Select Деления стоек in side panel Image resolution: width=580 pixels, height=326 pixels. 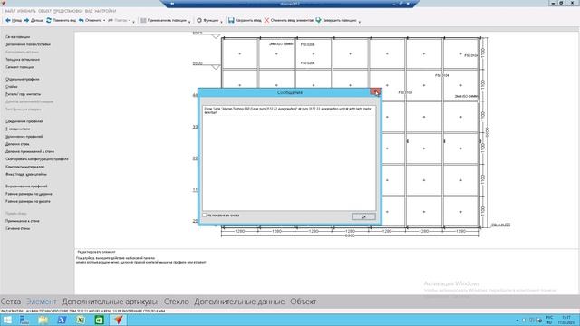[x=17, y=144]
